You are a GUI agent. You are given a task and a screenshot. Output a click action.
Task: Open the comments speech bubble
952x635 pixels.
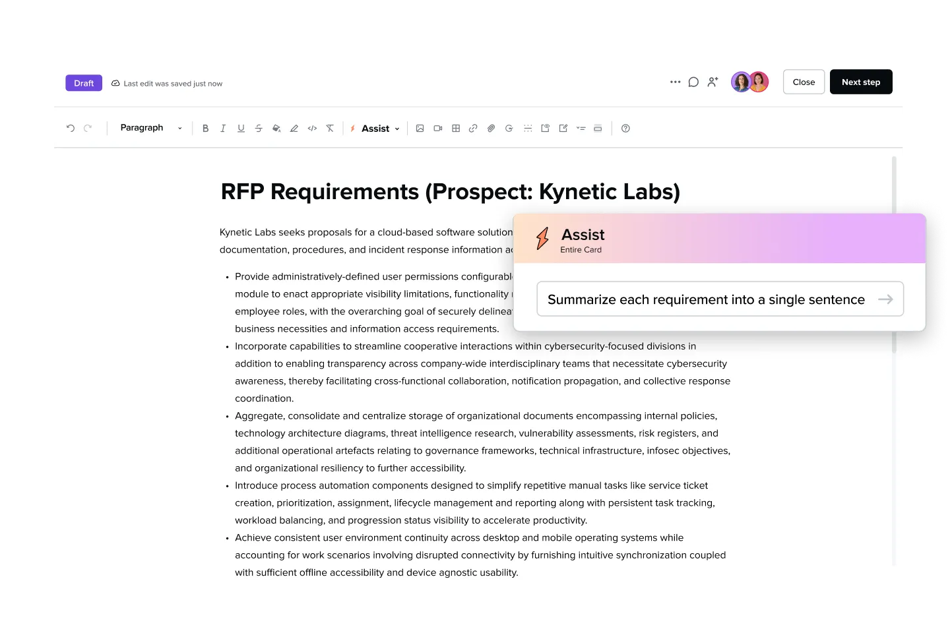(x=693, y=82)
